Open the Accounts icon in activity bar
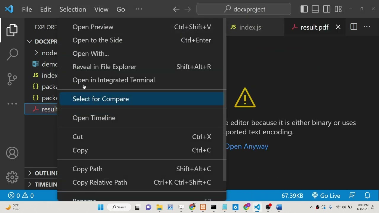This screenshot has width=379, height=213. (x=12, y=153)
